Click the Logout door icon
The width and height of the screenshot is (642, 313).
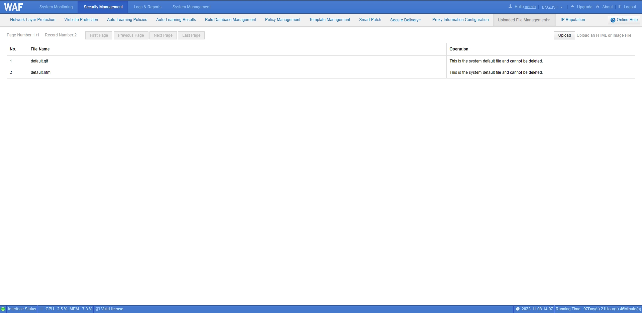620,7
